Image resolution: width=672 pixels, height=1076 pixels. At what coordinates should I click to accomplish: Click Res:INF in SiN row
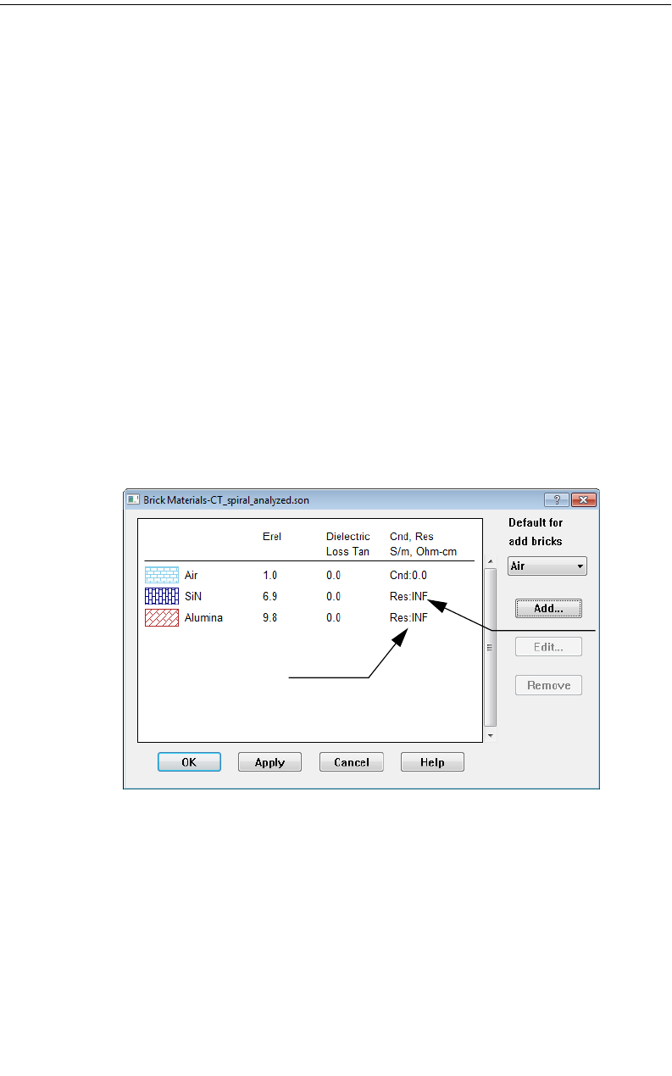click(408, 596)
